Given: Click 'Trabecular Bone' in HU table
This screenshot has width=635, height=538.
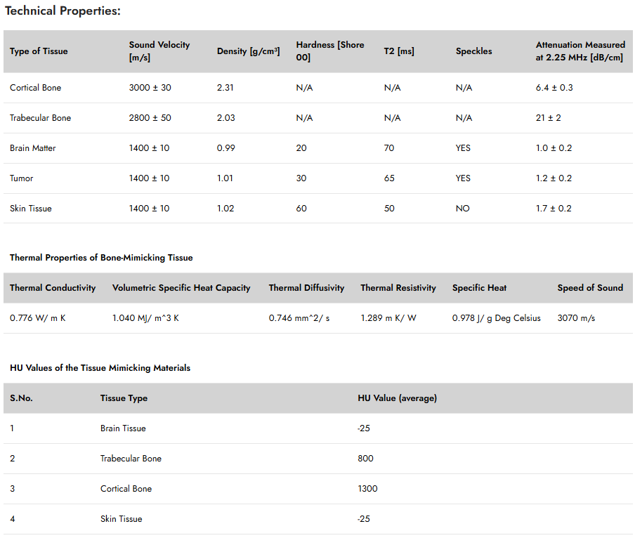Looking at the screenshot, I should point(131,459).
